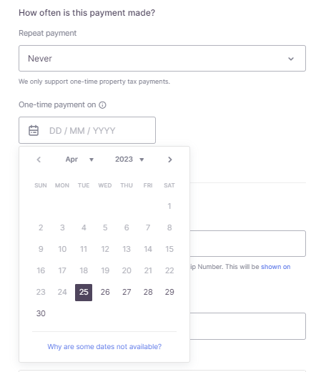Follow the 'shown on' link
The image size is (316, 372).
(x=276, y=267)
